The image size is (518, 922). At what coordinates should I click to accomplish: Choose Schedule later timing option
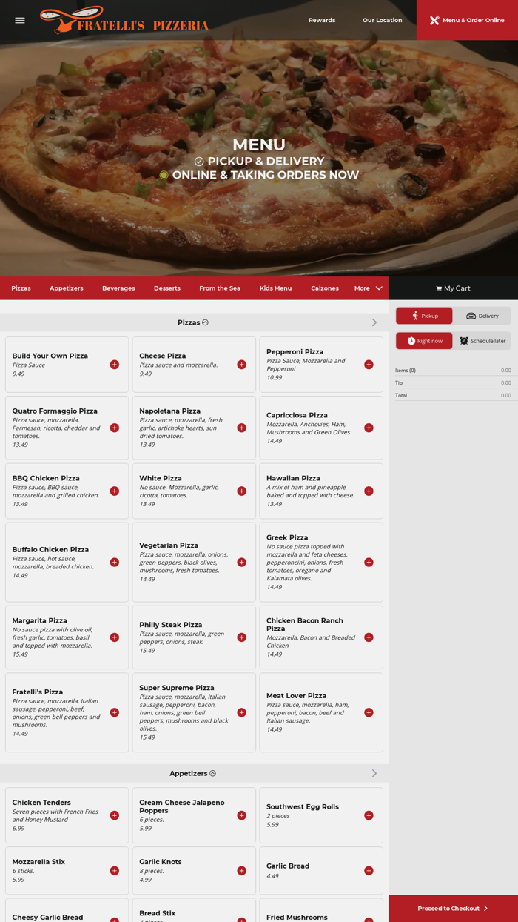click(x=482, y=341)
